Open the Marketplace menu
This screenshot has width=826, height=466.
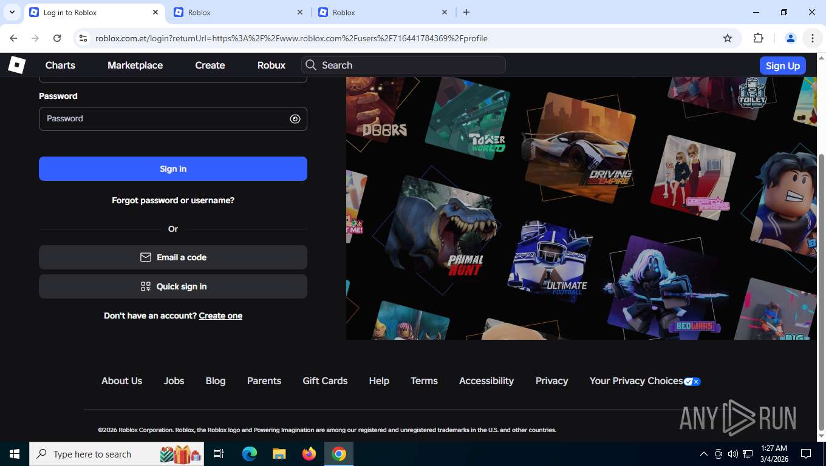135,66
